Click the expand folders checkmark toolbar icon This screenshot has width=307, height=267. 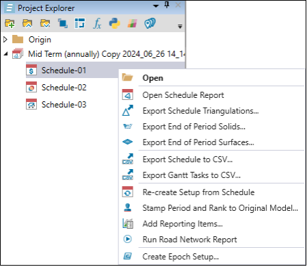coord(45,23)
